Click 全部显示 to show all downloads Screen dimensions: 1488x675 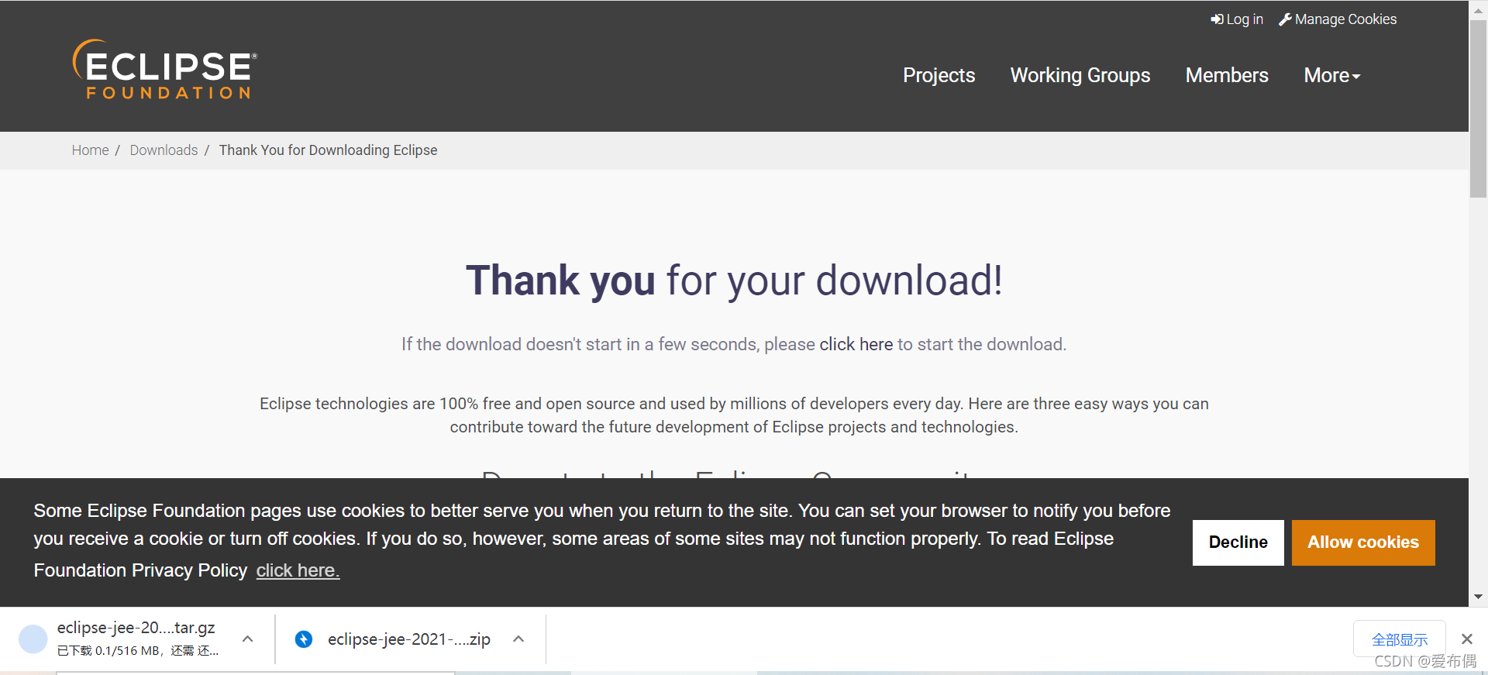point(1400,639)
